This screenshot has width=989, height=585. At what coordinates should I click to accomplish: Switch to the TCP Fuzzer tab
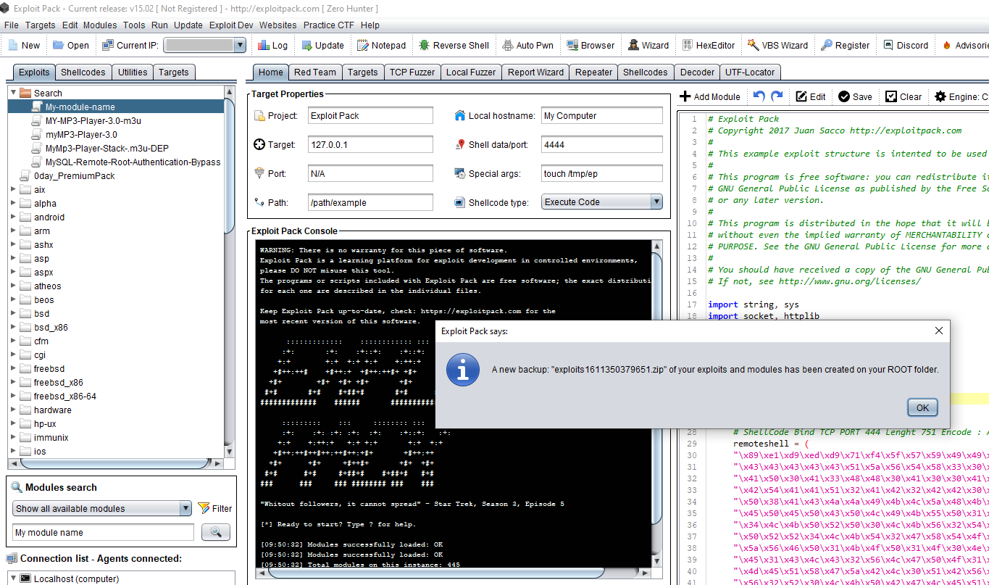click(412, 72)
